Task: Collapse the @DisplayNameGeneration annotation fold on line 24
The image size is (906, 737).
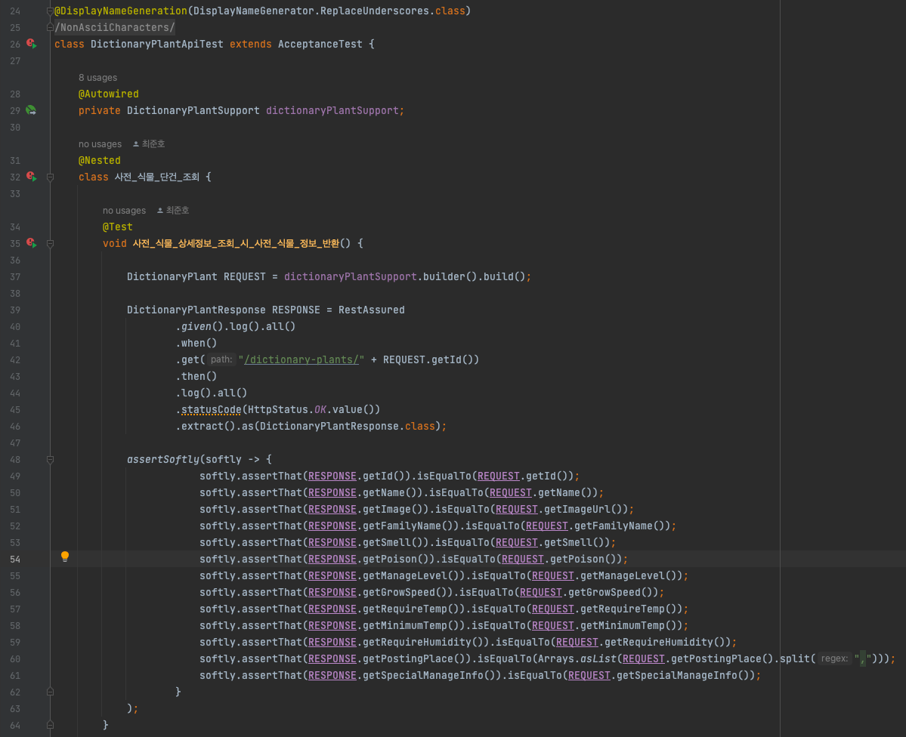Action: [x=50, y=11]
